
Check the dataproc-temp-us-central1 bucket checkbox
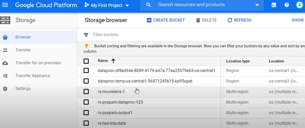pyautogui.click(x=86, y=81)
